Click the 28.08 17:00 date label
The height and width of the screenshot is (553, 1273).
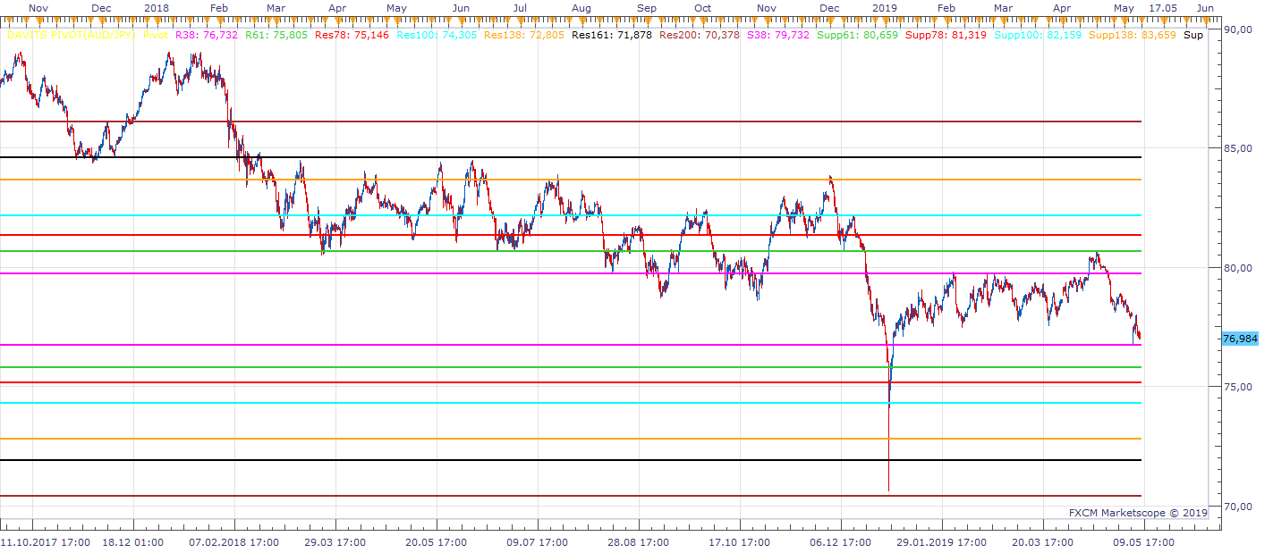tap(638, 541)
